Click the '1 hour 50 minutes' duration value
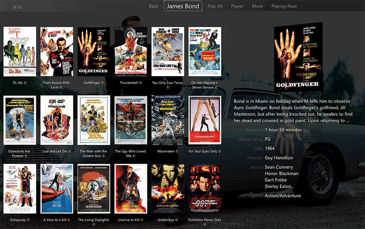 pyautogui.click(x=283, y=130)
